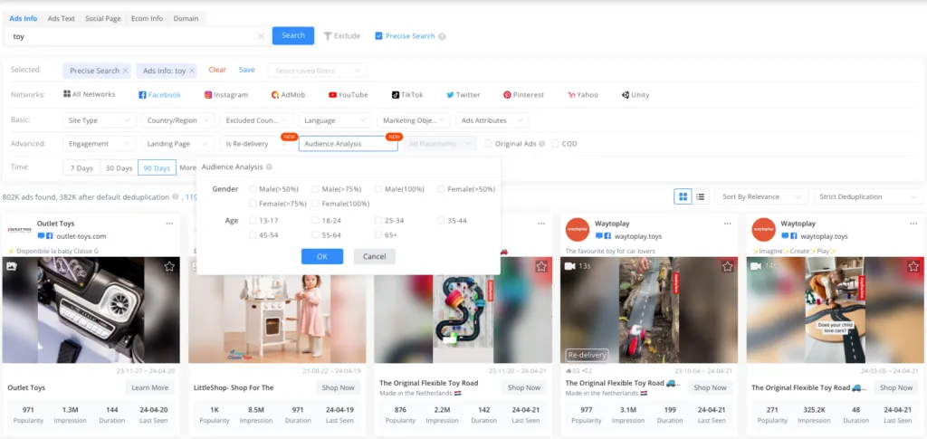Open the Ecom Info tab

click(148, 18)
